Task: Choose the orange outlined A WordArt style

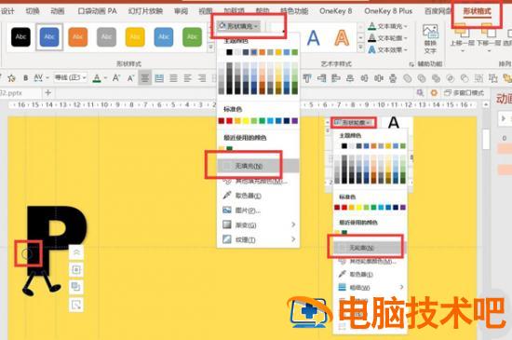Action: (342, 38)
